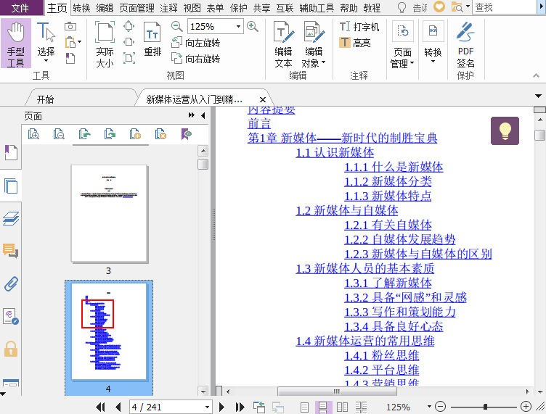Image resolution: width=546 pixels, height=414 pixels.
Task: Rotate view left (向左旋转)
Action: (x=196, y=43)
